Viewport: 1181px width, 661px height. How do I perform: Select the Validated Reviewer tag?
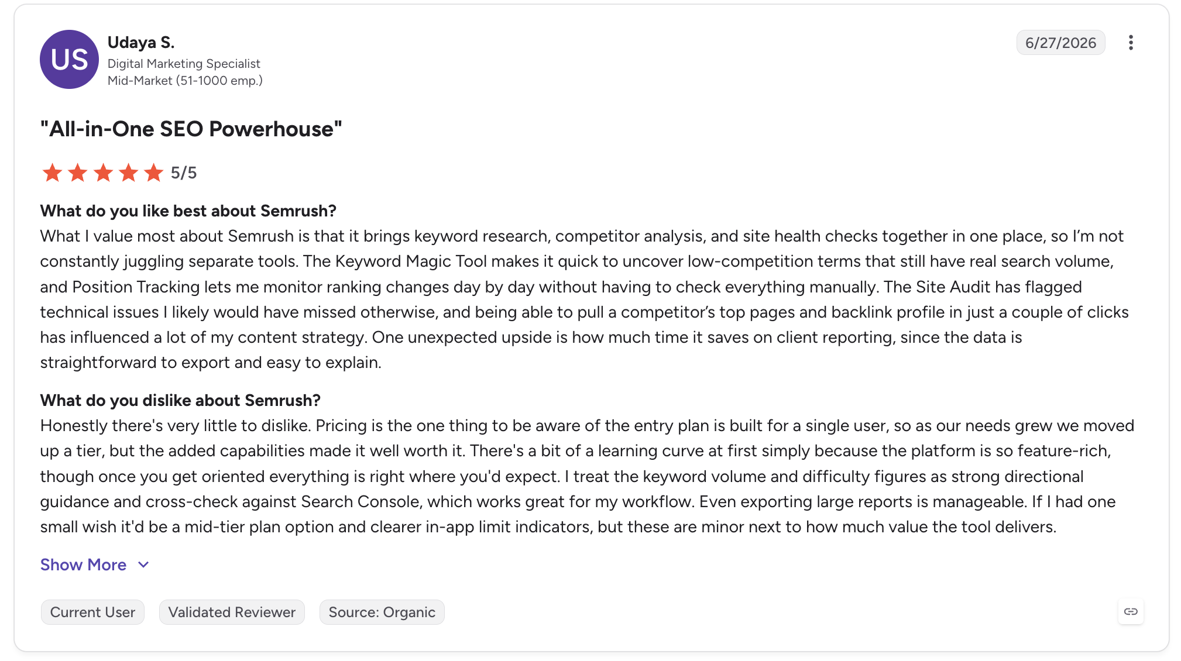[232, 612]
